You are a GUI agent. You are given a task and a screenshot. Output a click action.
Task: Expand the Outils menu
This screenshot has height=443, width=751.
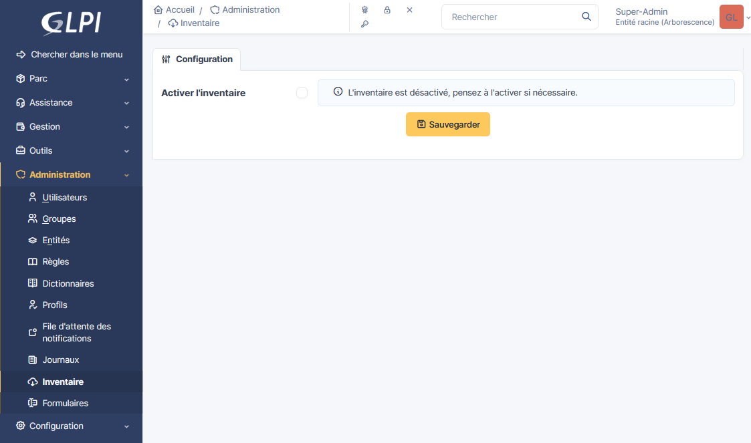[x=72, y=150]
